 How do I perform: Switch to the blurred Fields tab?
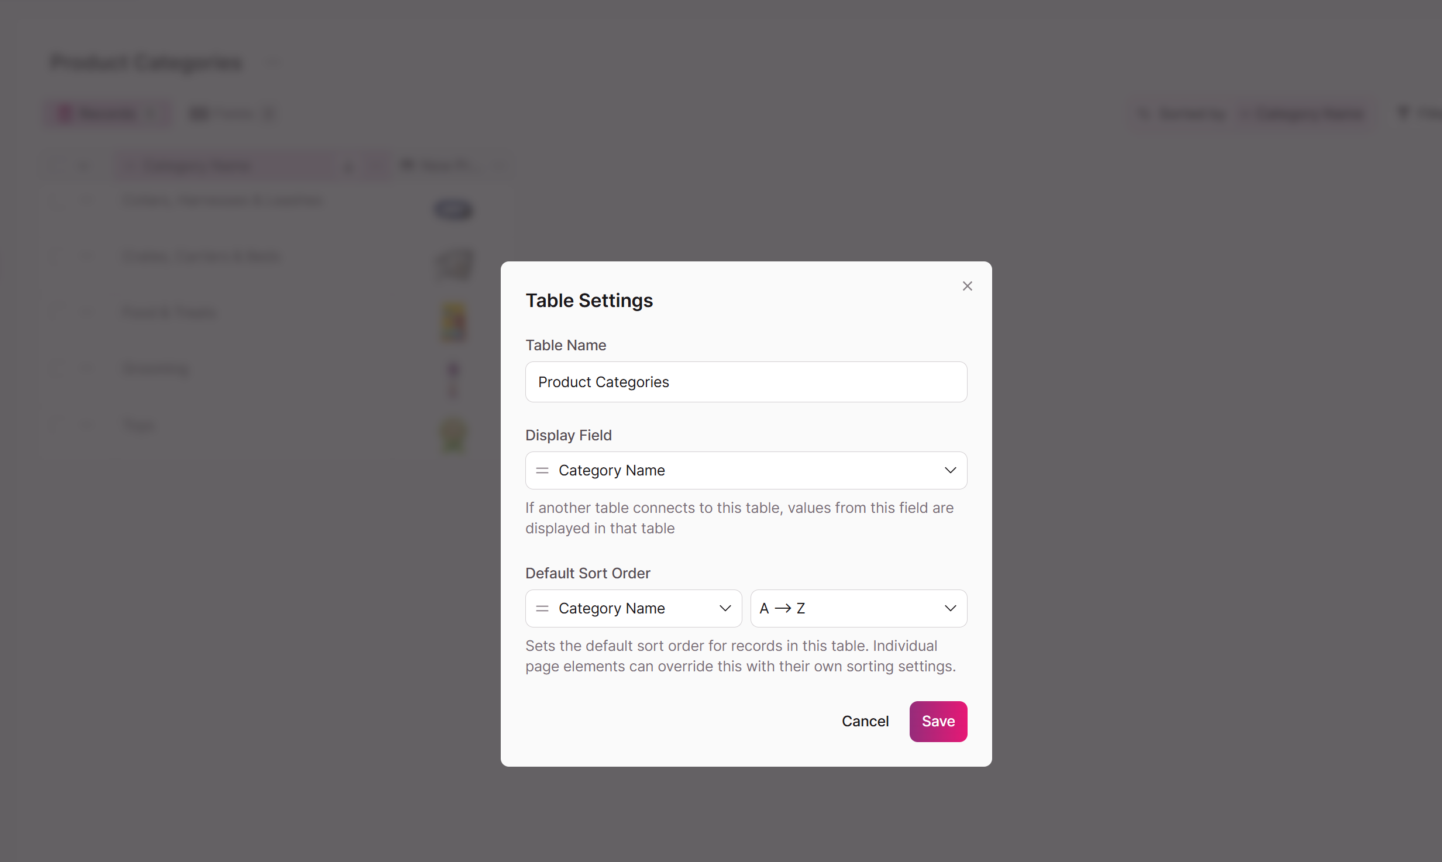tap(232, 113)
